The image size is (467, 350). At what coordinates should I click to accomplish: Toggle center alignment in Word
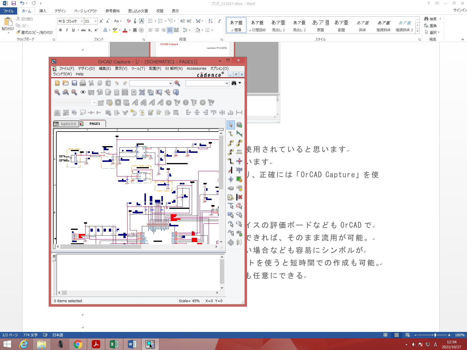[x=157, y=30]
